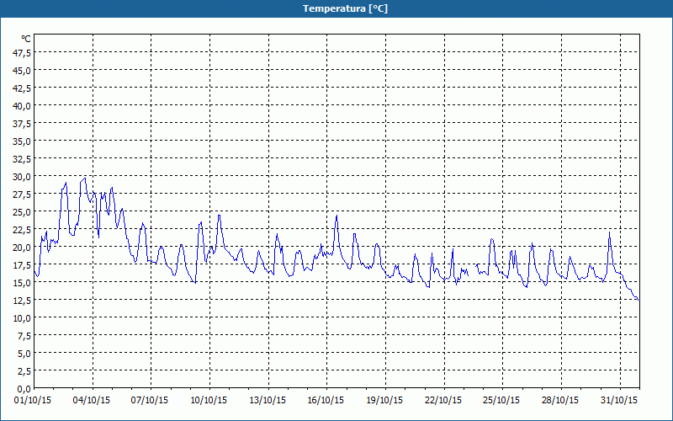Image resolution: width=673 pixels, height=421 pixels.
Task: Select the 0,0 y-axis label
Action: tap(24, 389)
